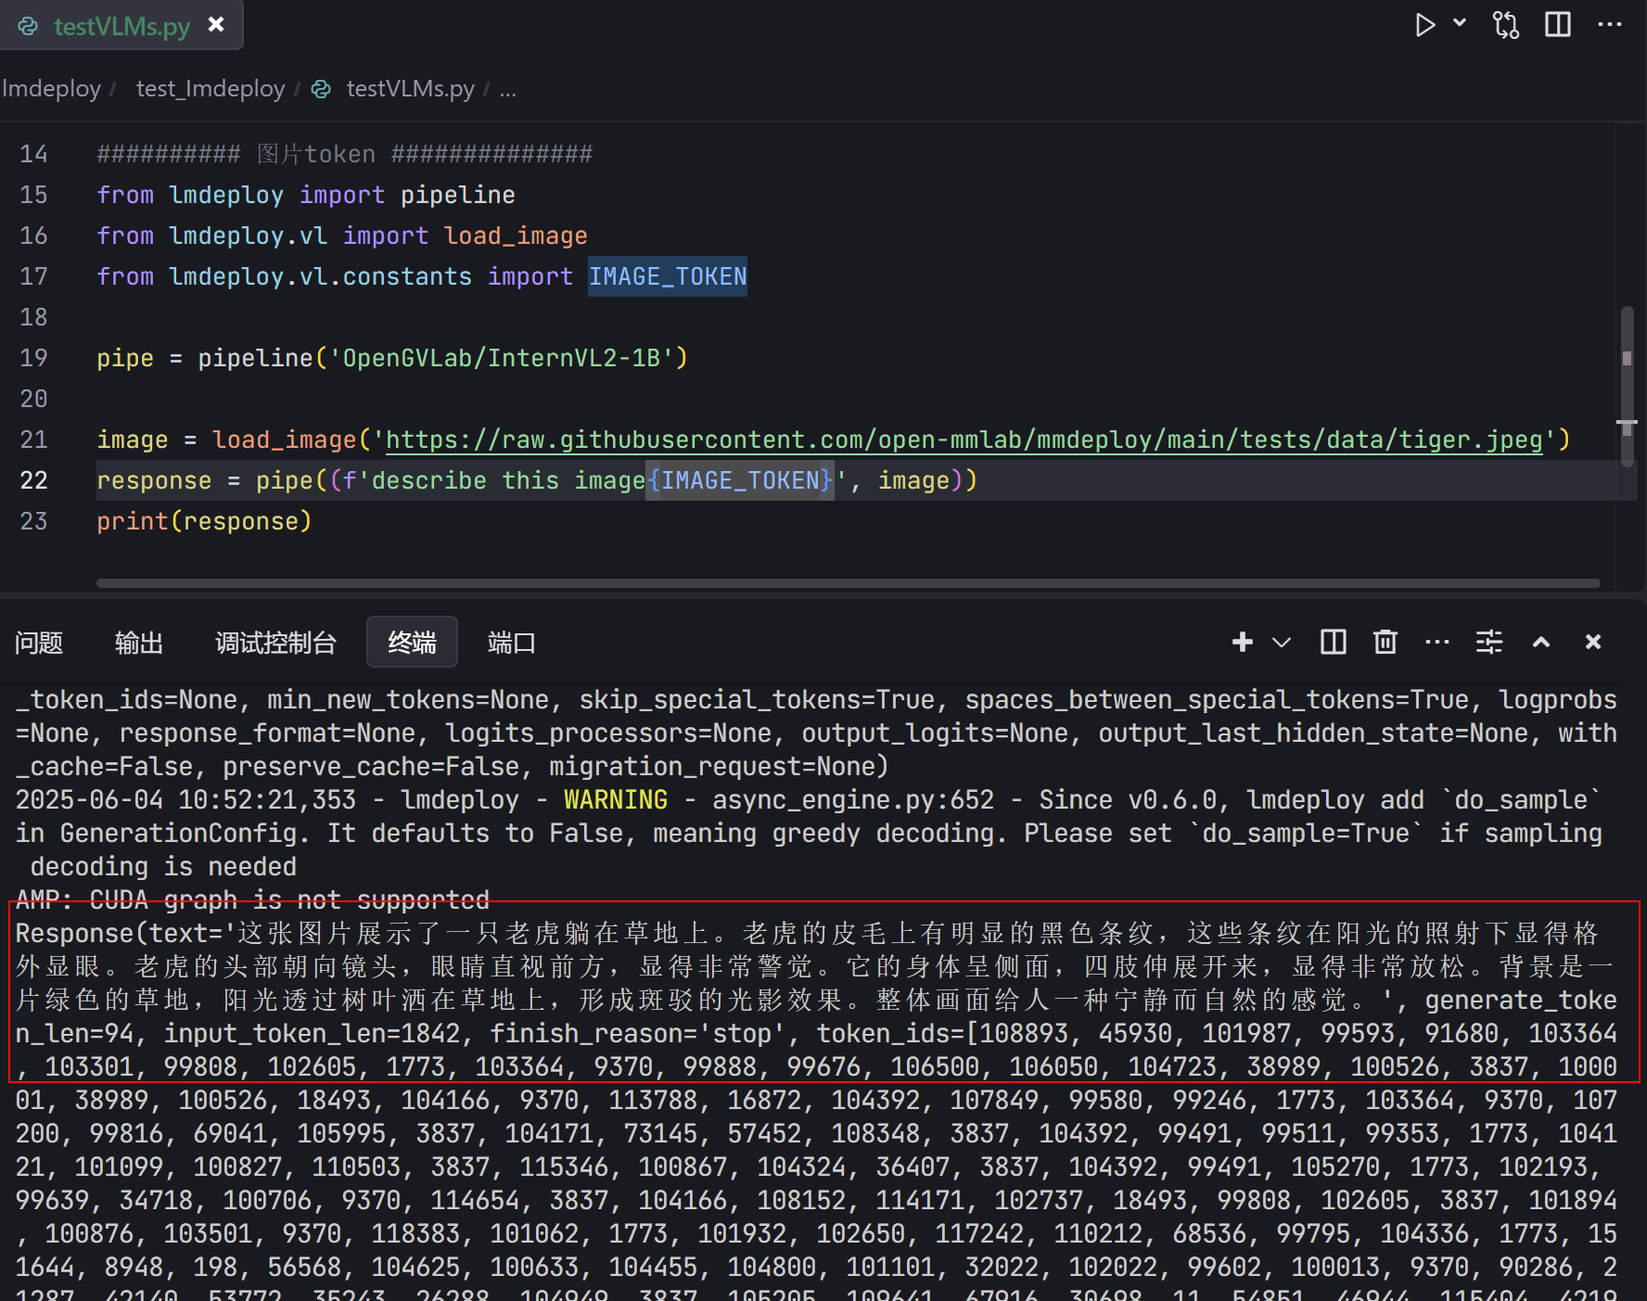This screenshot has height=1301, width=1647.
Task: Kill the active terminal
Action: tap(1385, 642)
